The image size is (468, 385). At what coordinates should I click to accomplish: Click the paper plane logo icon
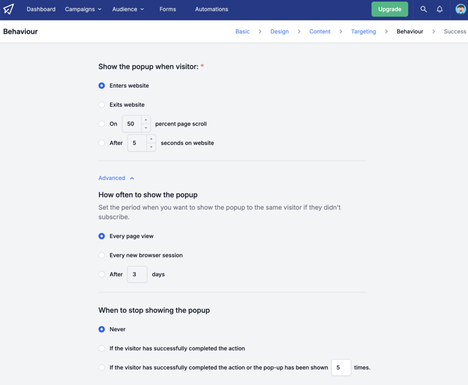pos(8,10)
